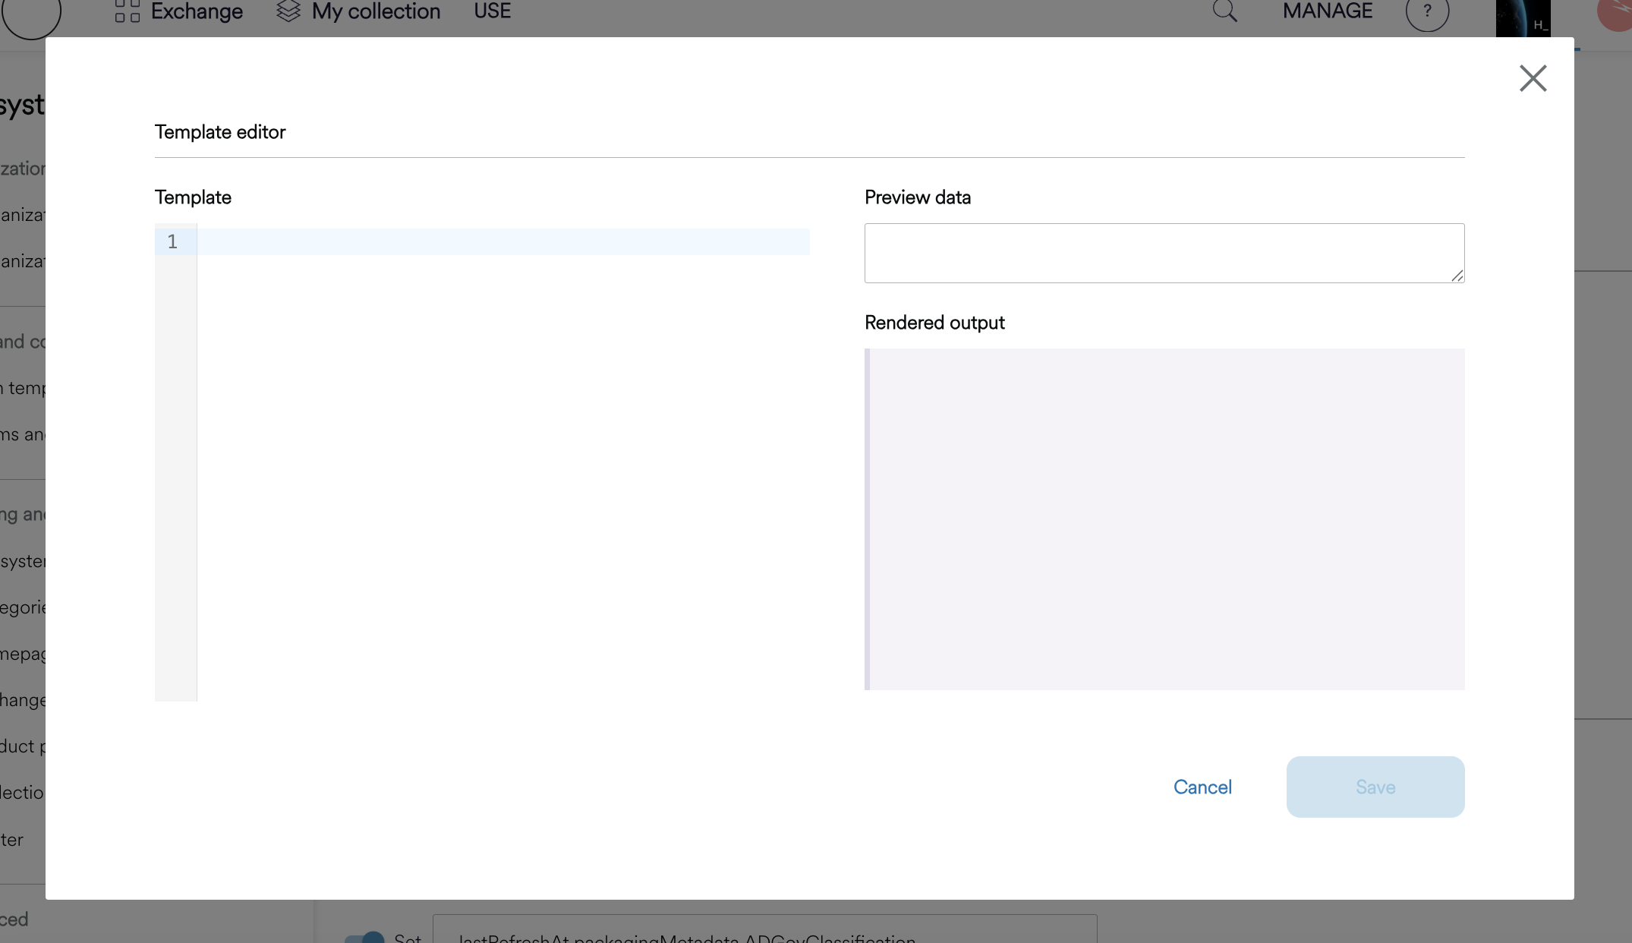Click the line number 1 gutter
Image resolution: width=1632 pixels, height=943 pixels.
click(x=173, y=241)
